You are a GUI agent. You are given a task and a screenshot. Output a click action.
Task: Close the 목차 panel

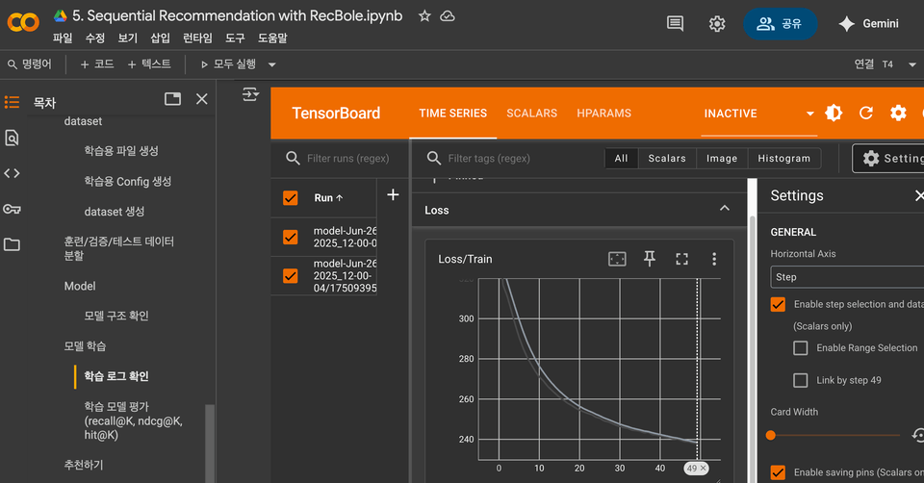(x=201, y=99)
